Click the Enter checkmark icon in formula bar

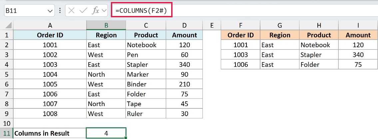pos(83,11)
